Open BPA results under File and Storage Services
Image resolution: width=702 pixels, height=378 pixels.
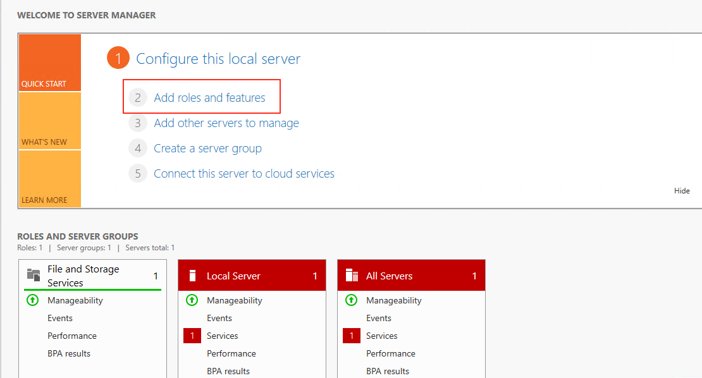[x=69, y=353]
